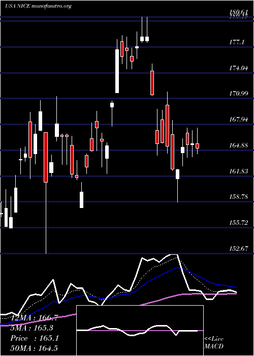The image size is (254, 356).
Task: Click the 161.83 price level label
Action: click(239, 171)
